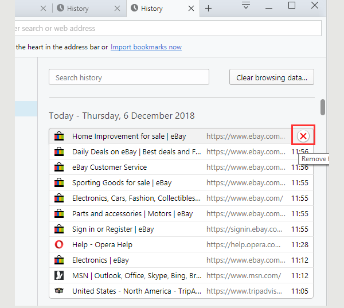Click in the Search history field
This screenshot has height=308, width=344.
129,77
